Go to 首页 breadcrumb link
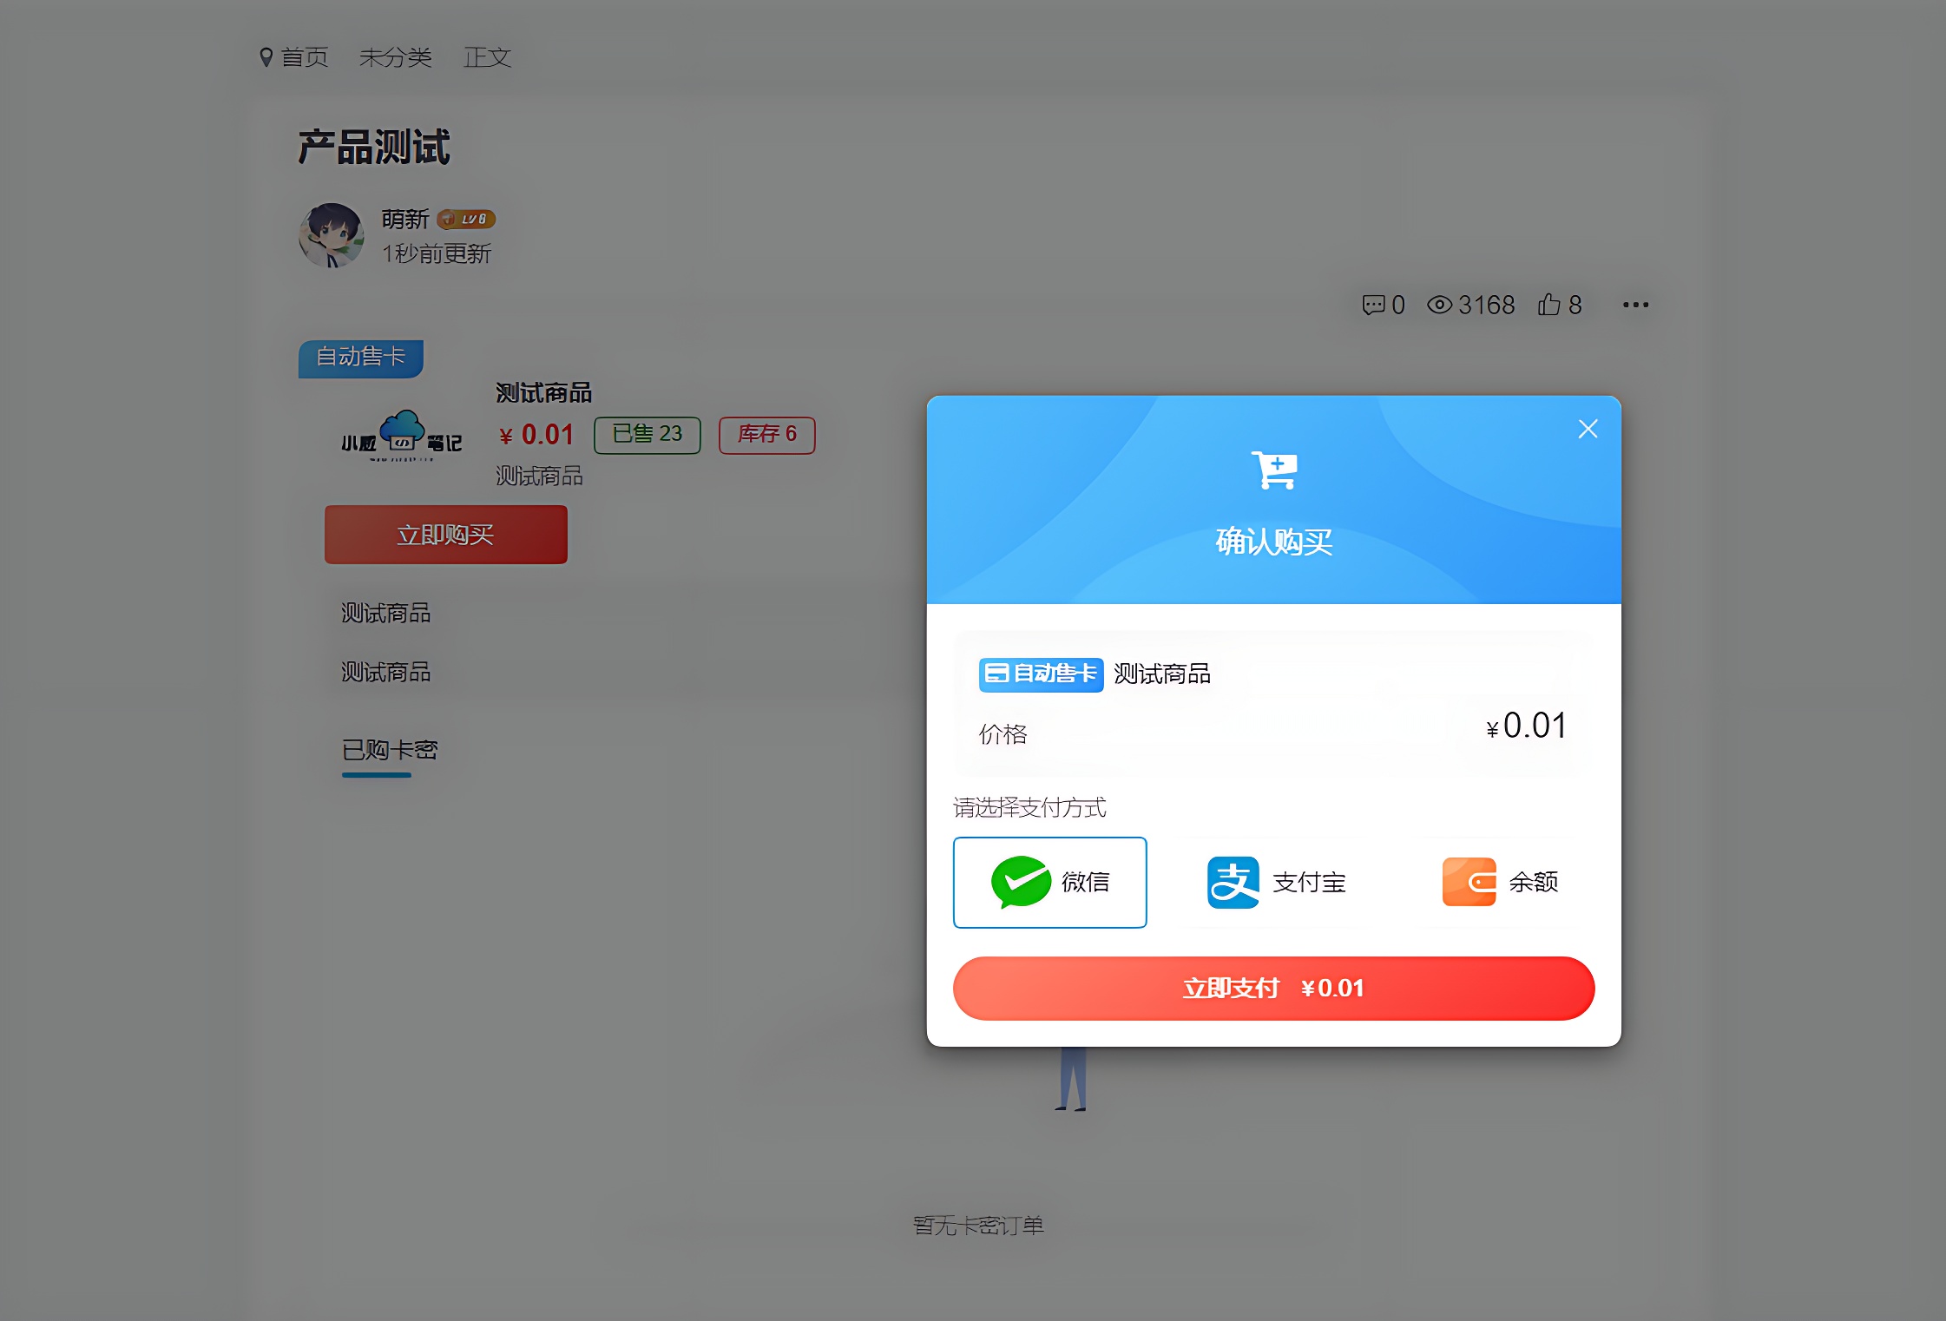The height and width of the screenshot is (1321, 1946). click(x=304, y=57)
